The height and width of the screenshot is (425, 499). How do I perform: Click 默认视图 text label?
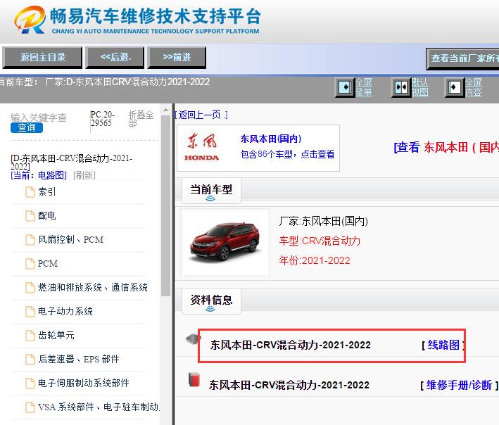[x=419, y=87]
